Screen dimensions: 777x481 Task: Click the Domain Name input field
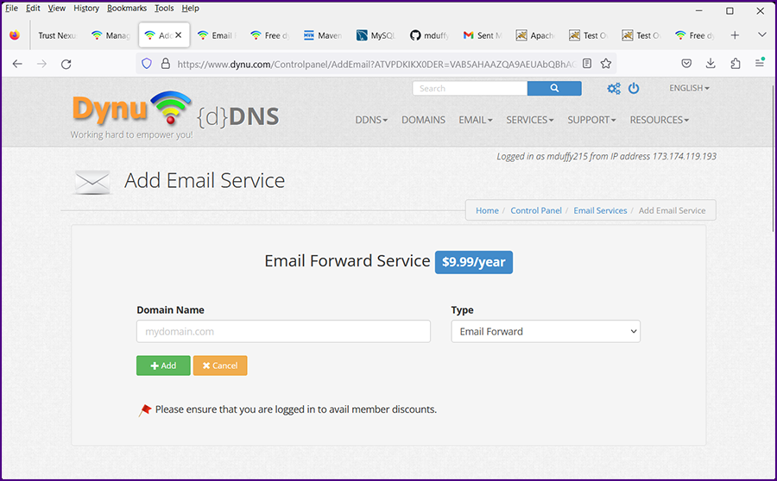tap(283, 331)
